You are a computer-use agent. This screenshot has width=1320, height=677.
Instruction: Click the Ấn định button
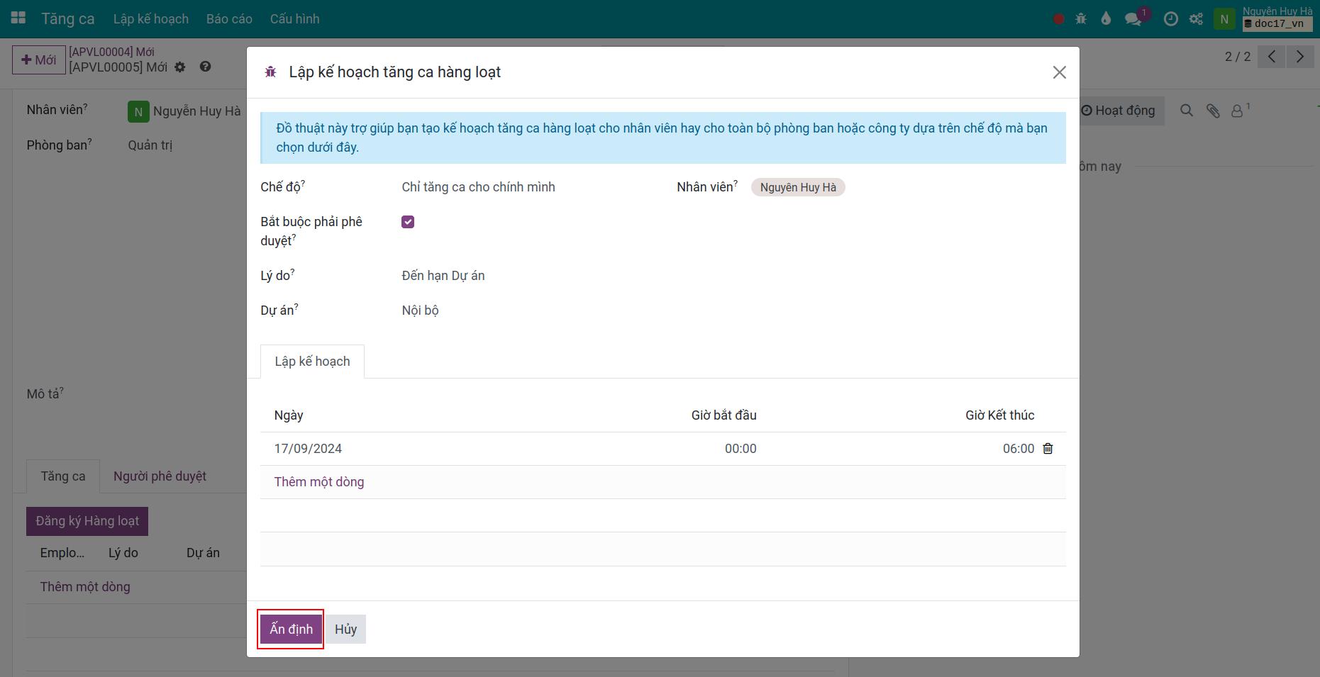click(x=291, y=630)
